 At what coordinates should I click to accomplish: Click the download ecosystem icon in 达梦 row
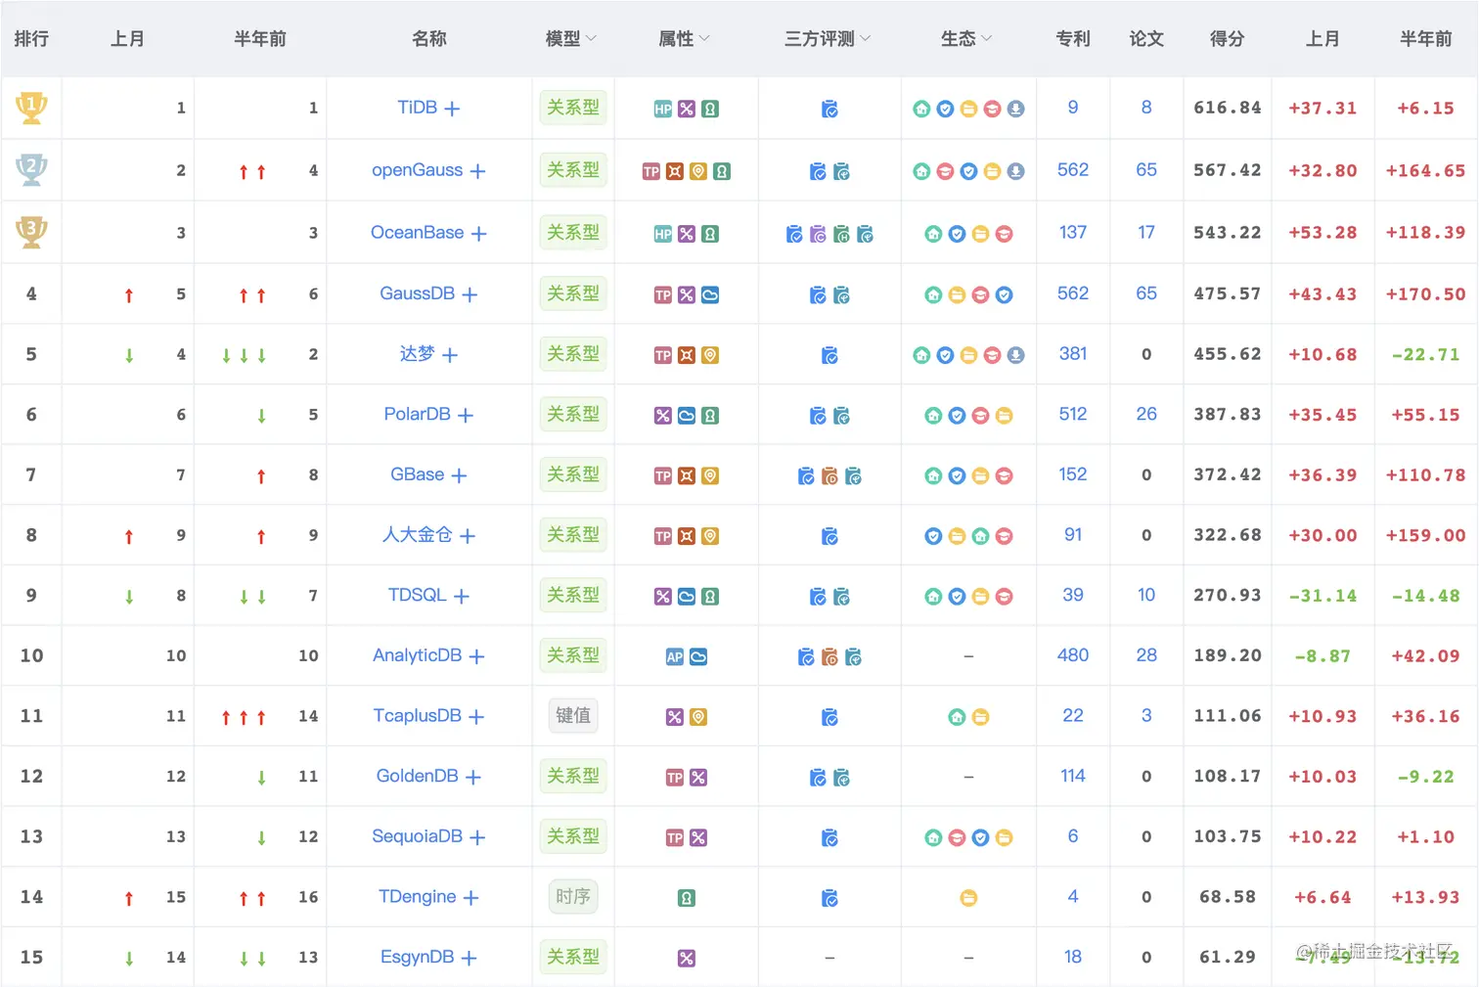tap(1015, 355)
